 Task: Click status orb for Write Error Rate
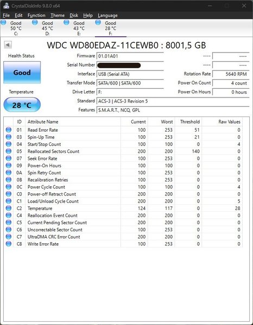pos(9,244)
